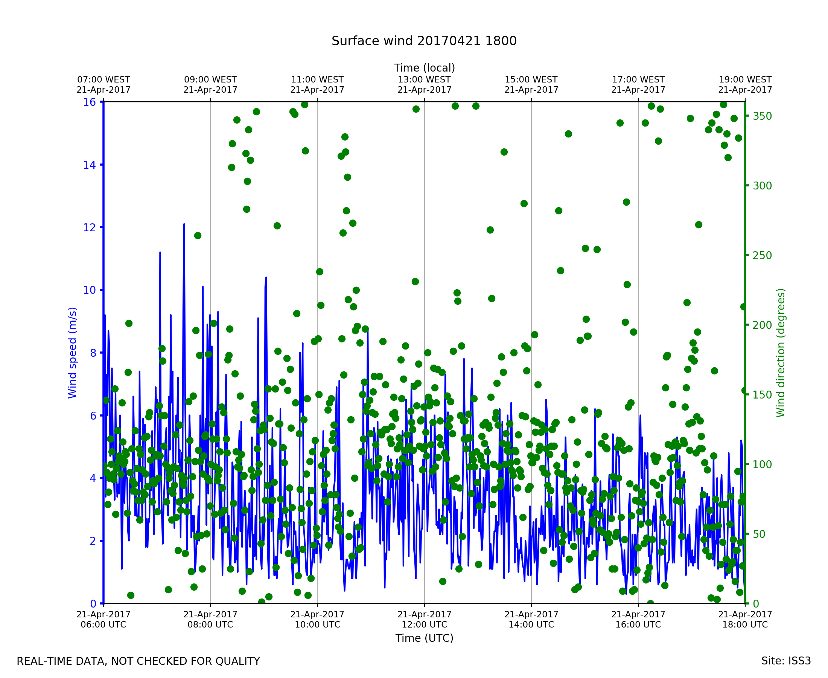This screenshot has height=678, width=828.
Task: Click the 'Wind speed (m/s)' axis label
Action: [73, 353]
